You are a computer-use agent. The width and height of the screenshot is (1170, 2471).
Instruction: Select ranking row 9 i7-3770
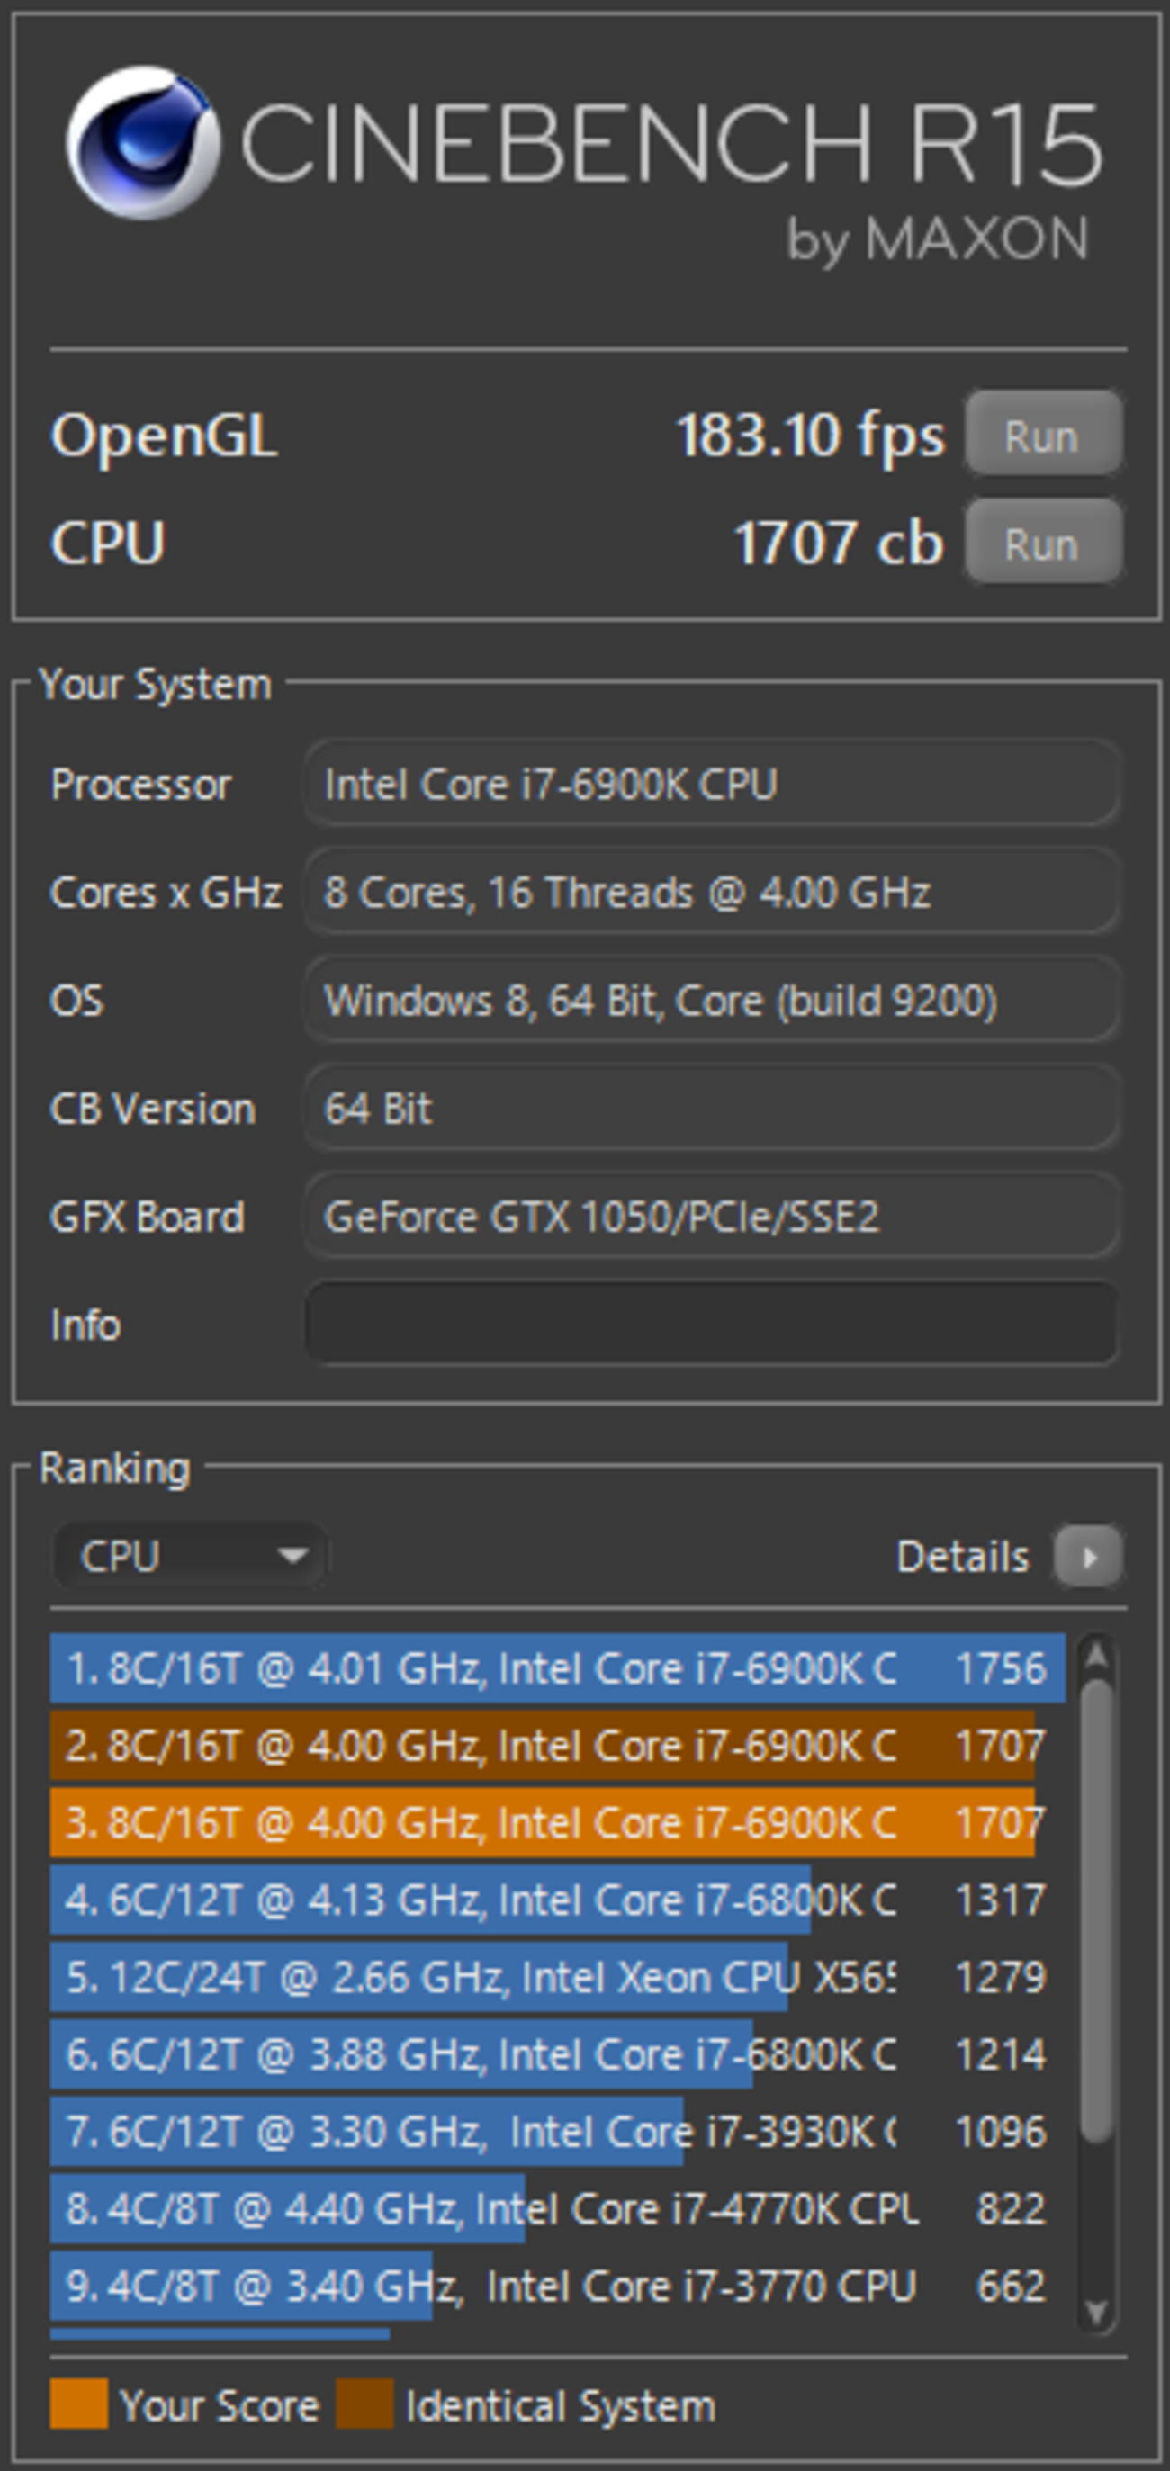tap(558, 2286)
